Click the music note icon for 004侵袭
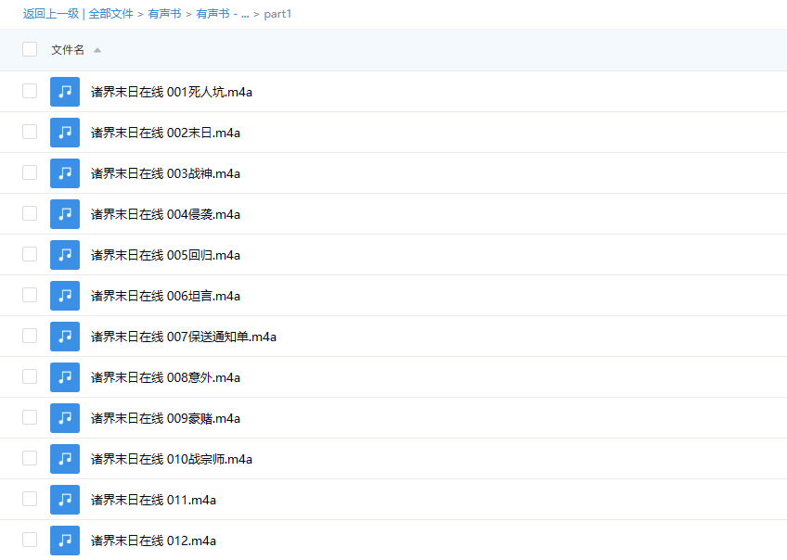The image size is (787, 560). 64,214
